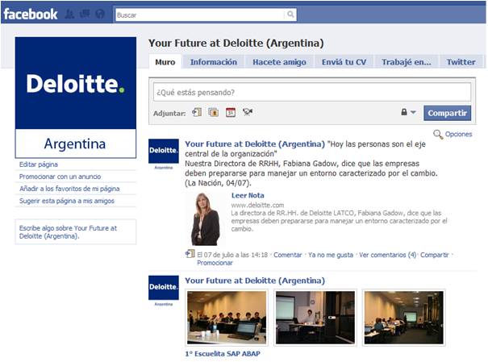
Task: Click Ya no me gusta link
Action: point(331,255)
